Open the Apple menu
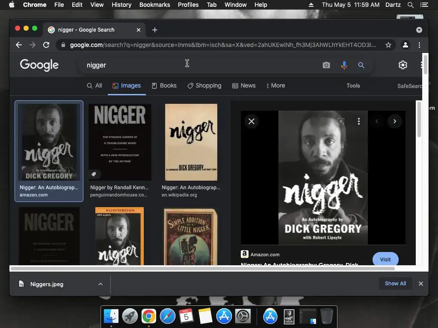438x328 pixels. click(12, 5)
